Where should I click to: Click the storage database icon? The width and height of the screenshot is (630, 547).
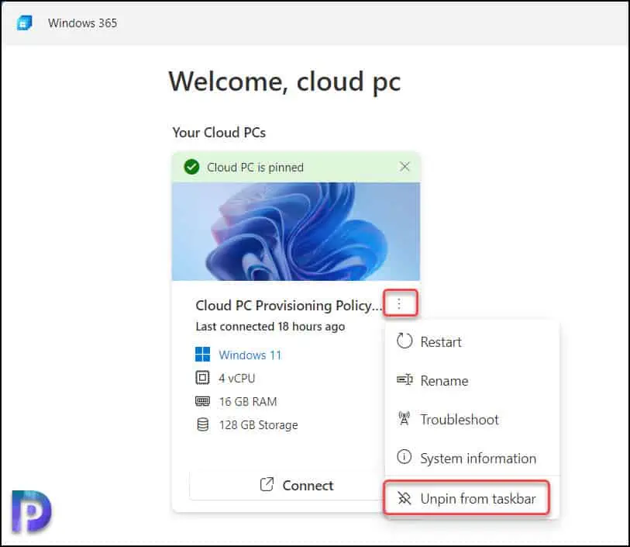(x=203, y=424)
